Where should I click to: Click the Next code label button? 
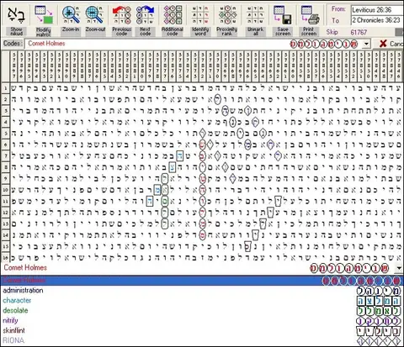tap(145, 31)
